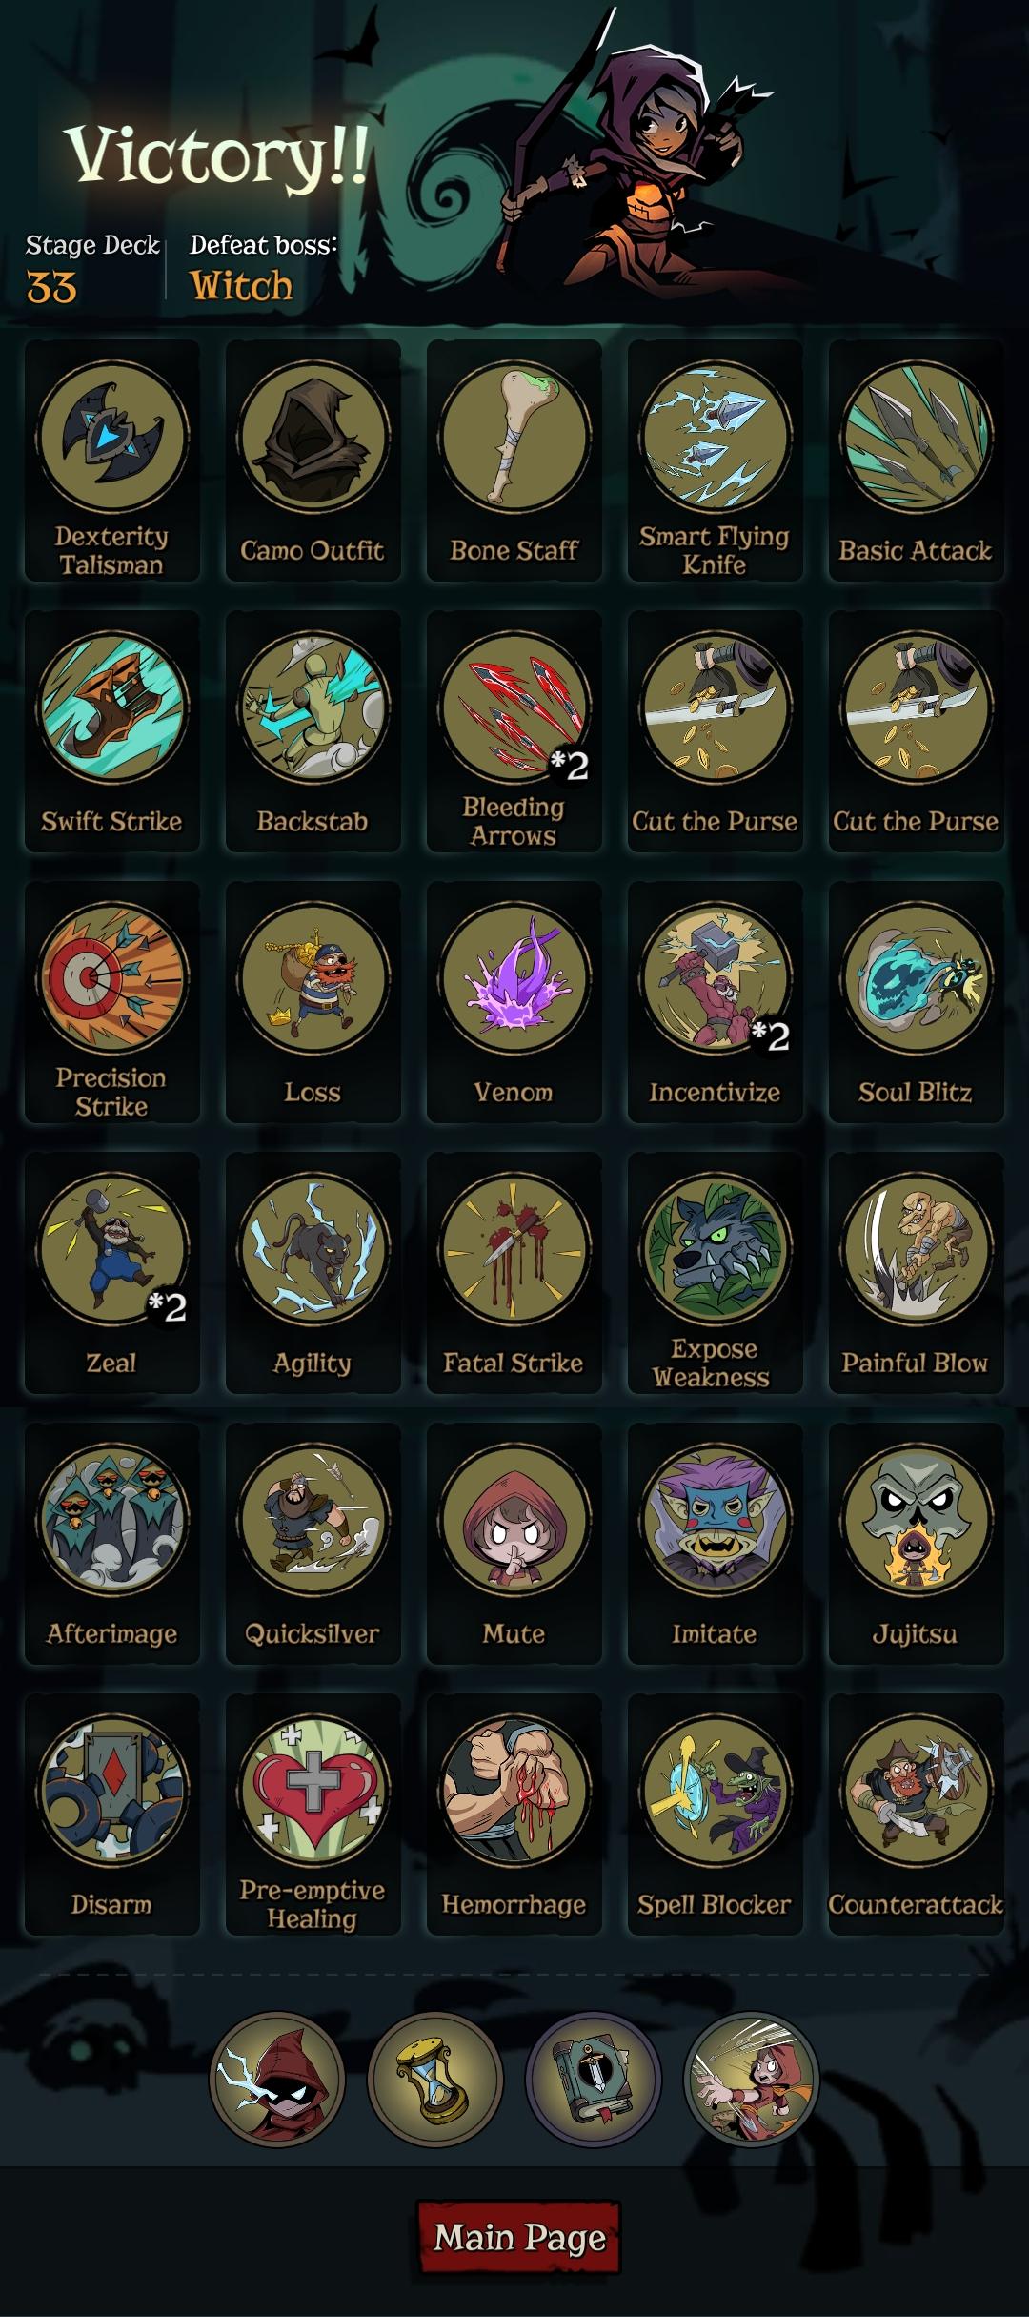Open the Hemorrhage card
Screen dimensions: 1029x2317
(x=514, y=1815)
